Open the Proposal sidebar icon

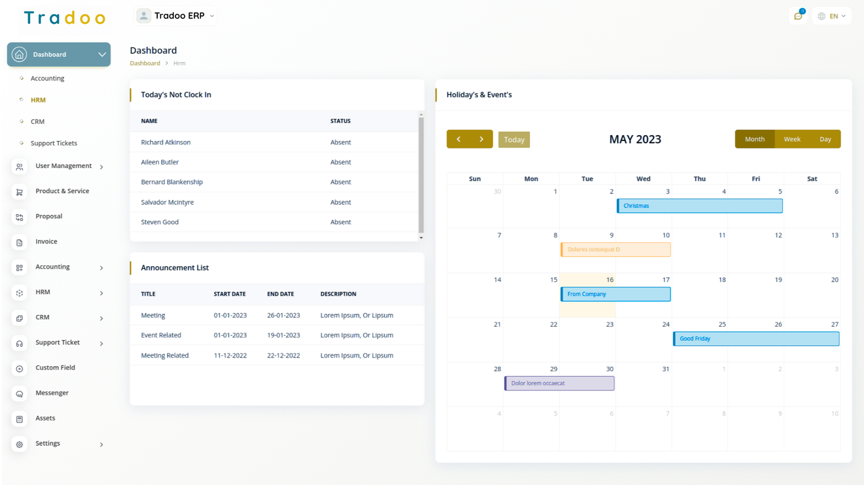pos(19,217)
